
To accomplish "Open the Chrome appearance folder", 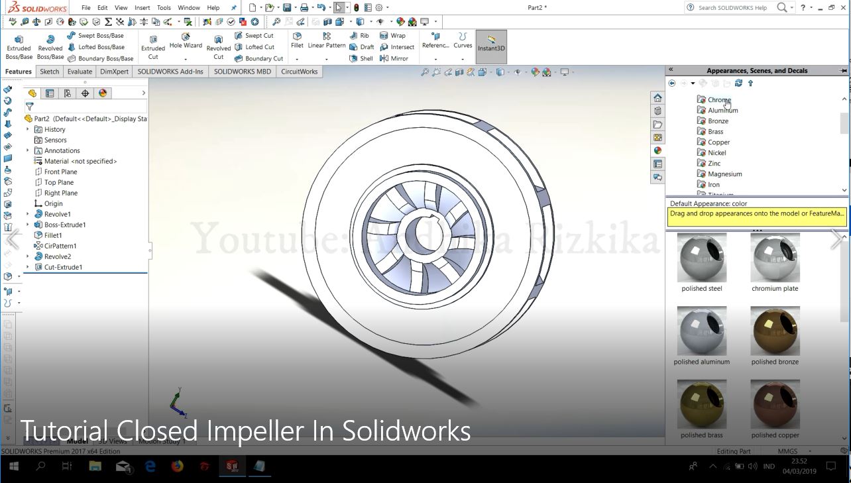I will [714, 100].
